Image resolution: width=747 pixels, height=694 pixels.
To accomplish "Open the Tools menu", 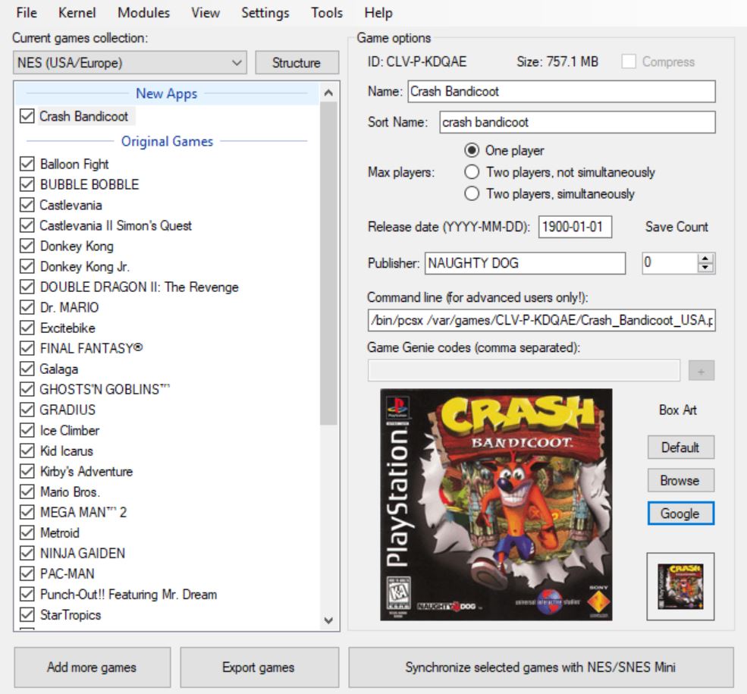I will [x=326, y=12].
